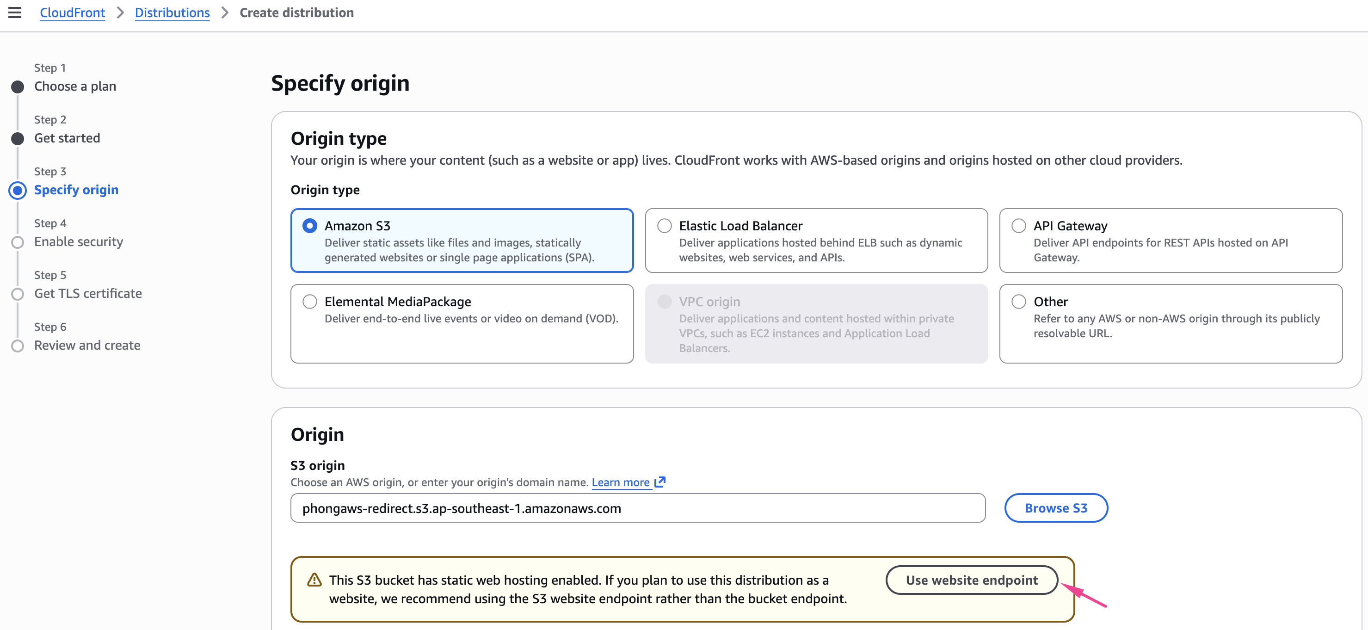Viewport: 1368px width, 630px height.
Task: Select the Amazon S3 origin type
Action: 309,226
